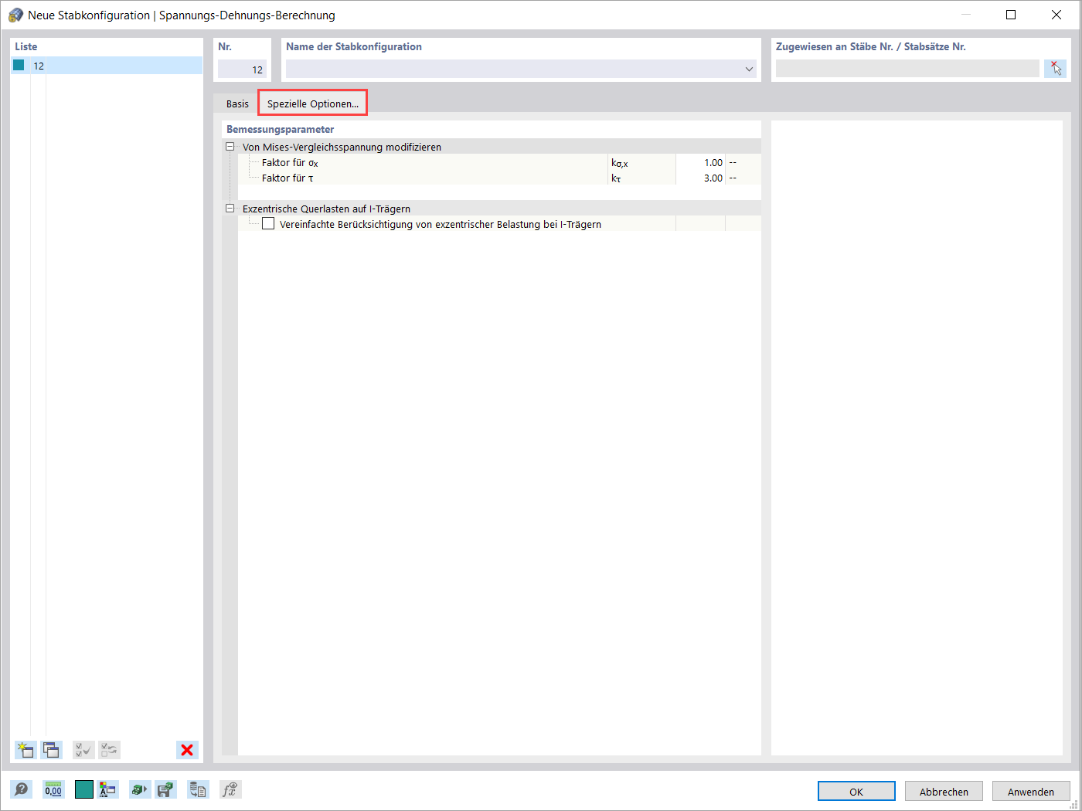Copy the selected member configuration
This screenshot has width=1082, height=811.
point(52,750)
